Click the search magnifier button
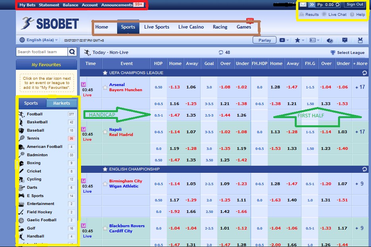Image resolution: width=371 pixels, height=247 pixels. pos(72,52)
